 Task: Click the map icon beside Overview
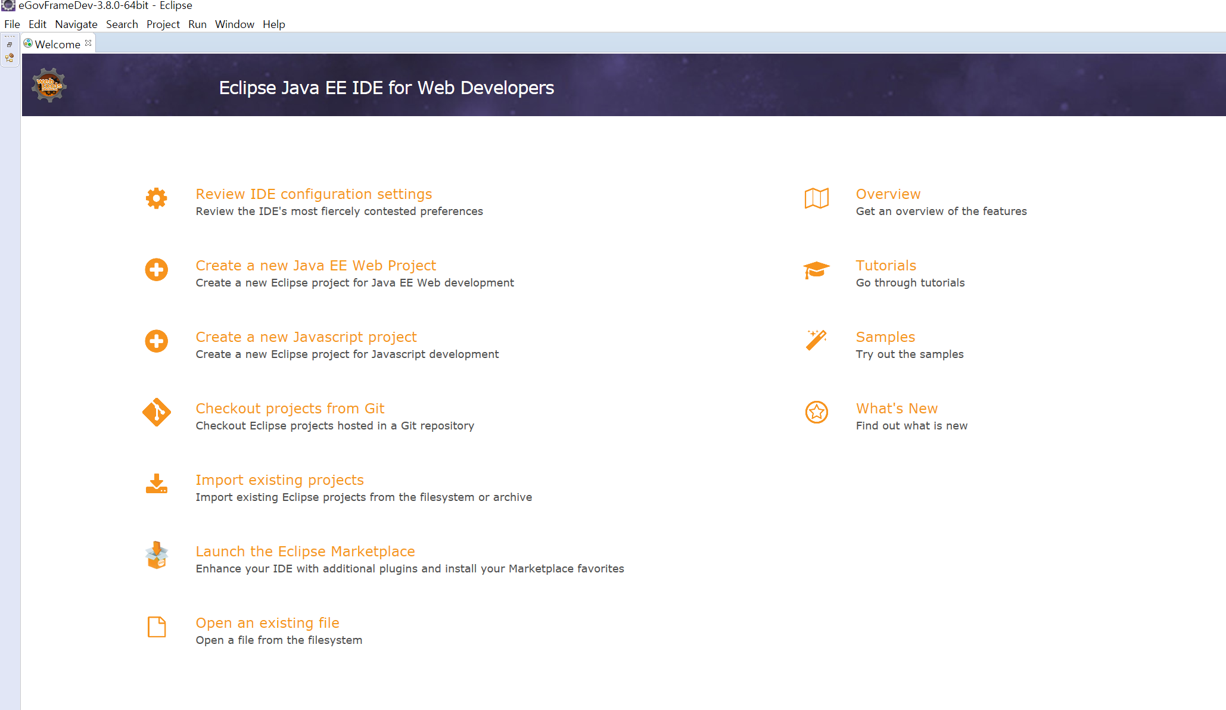coord(816,198)
